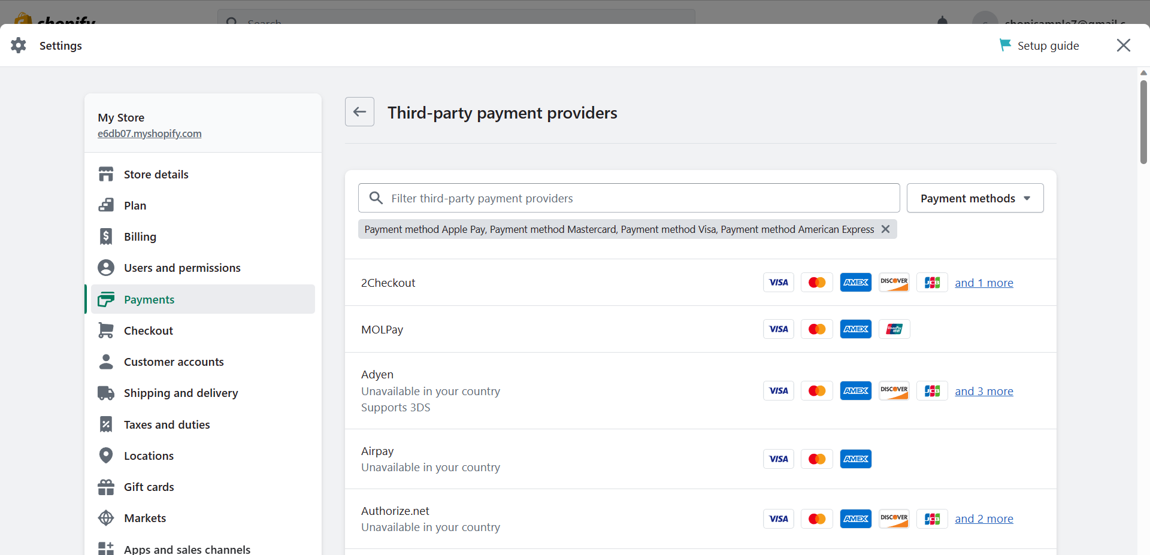This screenshot has width=1150, height=555.
Task: Close the Settings dialog
Action: tap(1124, 46)
